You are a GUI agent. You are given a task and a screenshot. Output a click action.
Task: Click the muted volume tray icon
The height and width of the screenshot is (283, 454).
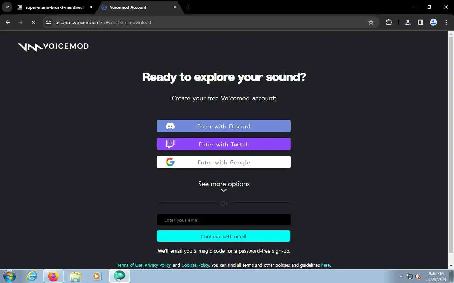coord(419,276)
